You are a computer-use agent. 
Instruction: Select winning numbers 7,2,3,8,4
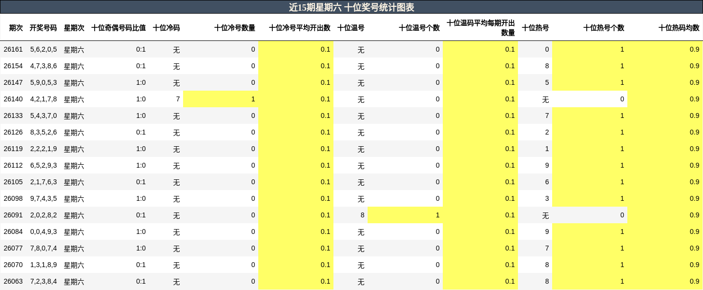(x=43, y=281)
